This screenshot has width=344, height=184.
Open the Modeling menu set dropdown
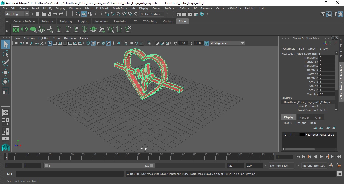(17, 14)
